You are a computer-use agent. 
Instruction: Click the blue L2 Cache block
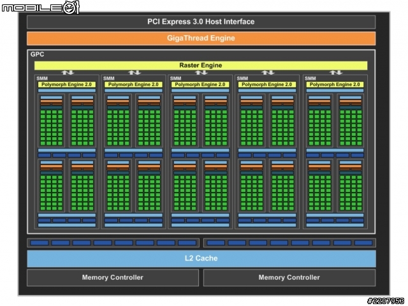coord(201,258)
